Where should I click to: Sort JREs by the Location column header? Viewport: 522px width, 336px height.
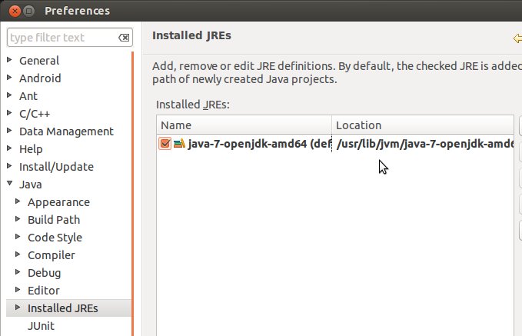click(423, 125)
